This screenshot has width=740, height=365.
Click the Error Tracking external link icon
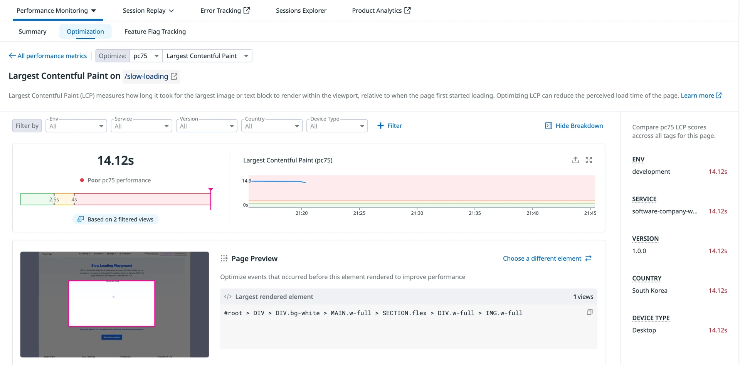pyautogui.click(x=247, y=10)
